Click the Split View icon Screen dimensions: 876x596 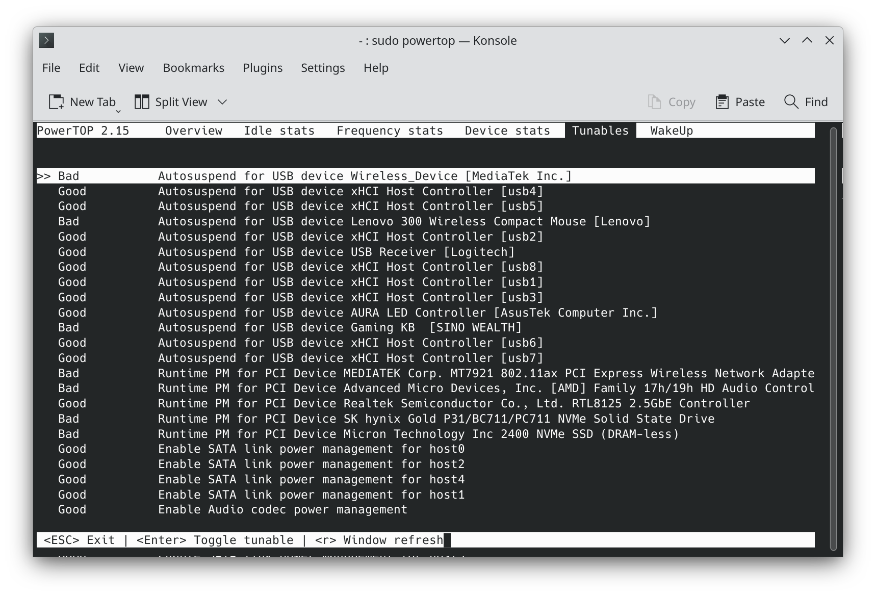142,102
